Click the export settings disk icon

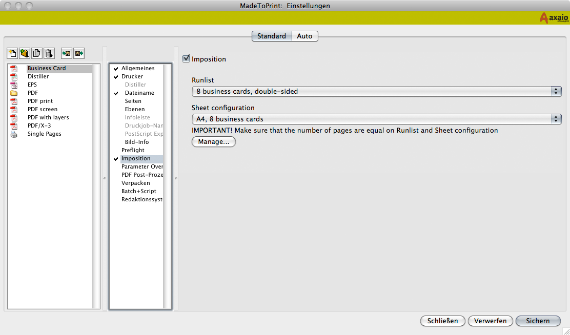click(79, 53)
